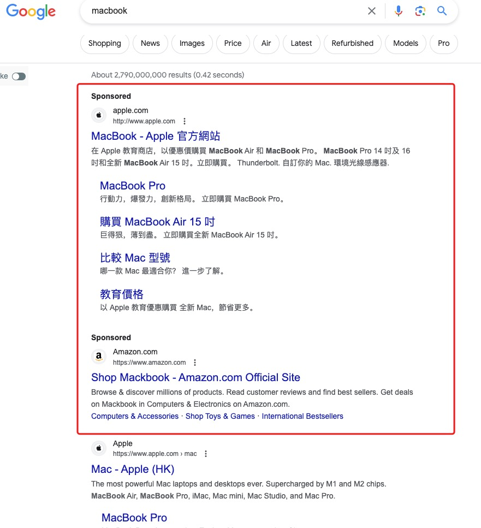Click https://www.amazon.com URL text
Viewport: 481px width, 528px height.
pyautogui.click(x=149, y=363)
